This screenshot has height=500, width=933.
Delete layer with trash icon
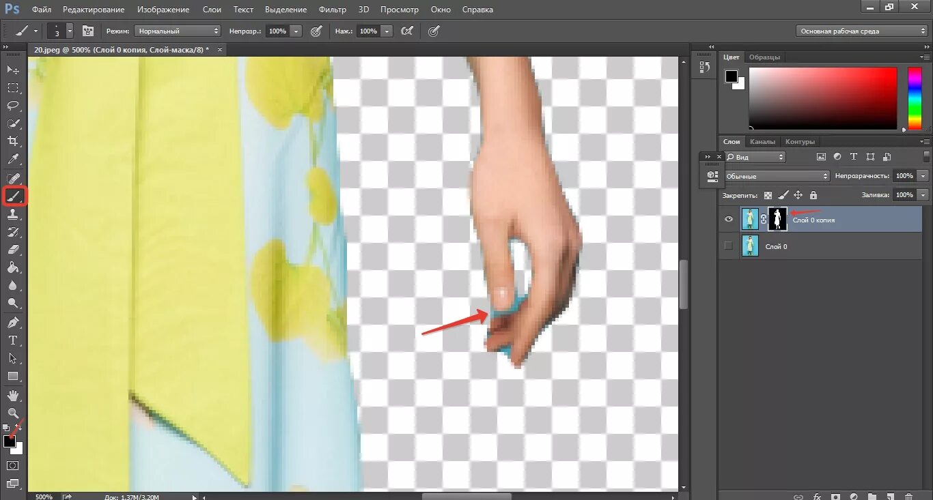[908, 497]
